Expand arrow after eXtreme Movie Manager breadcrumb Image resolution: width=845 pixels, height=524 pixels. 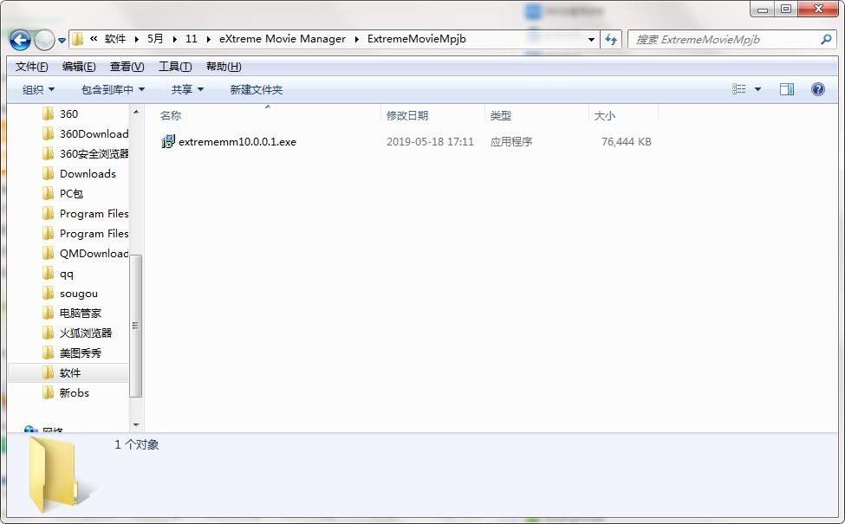click(x=356, y=39)
